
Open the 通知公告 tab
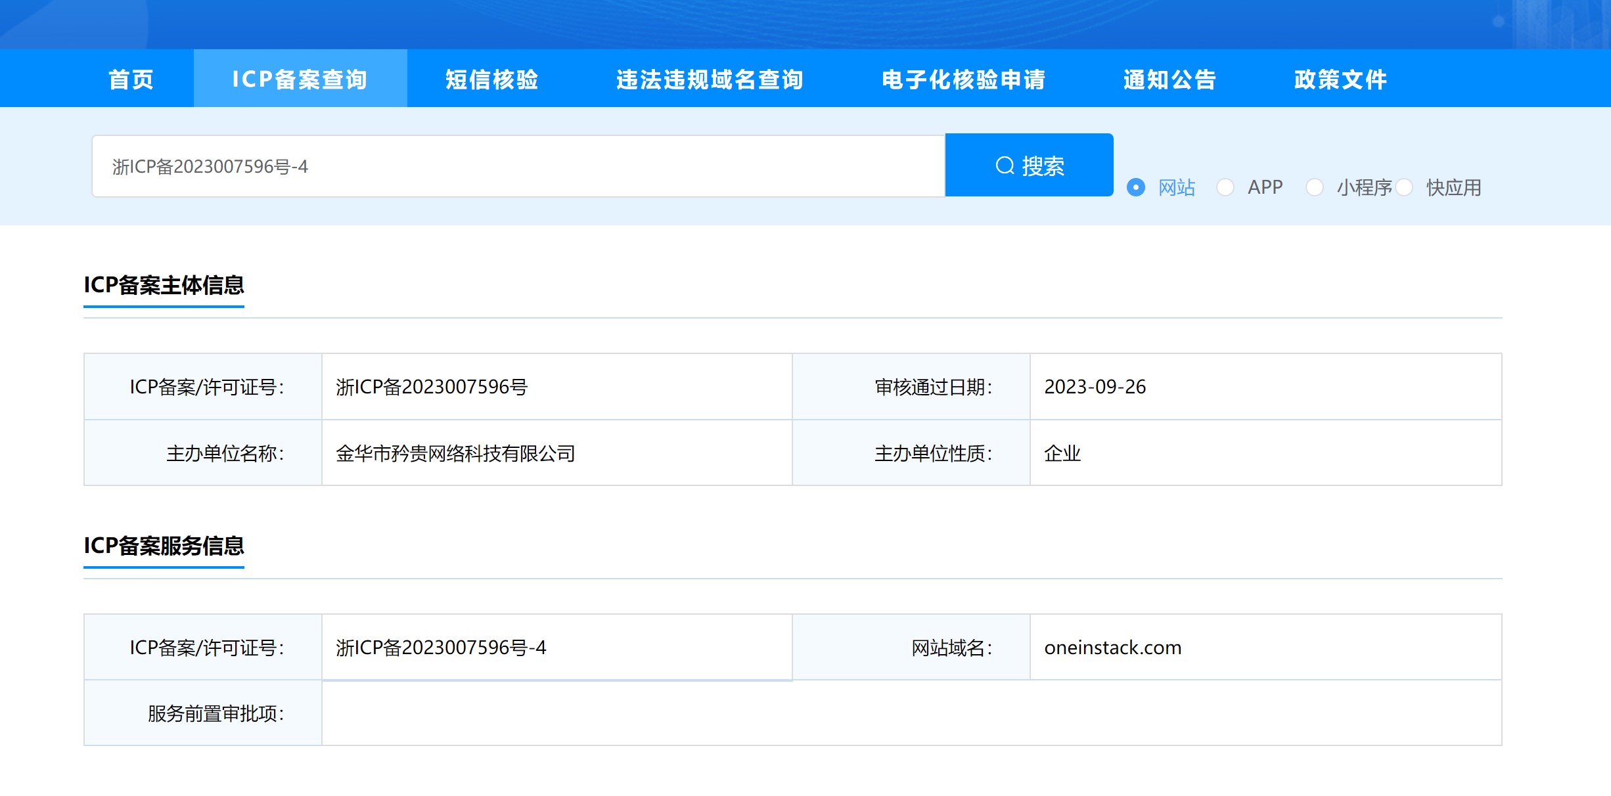[x=1169, y=79]
